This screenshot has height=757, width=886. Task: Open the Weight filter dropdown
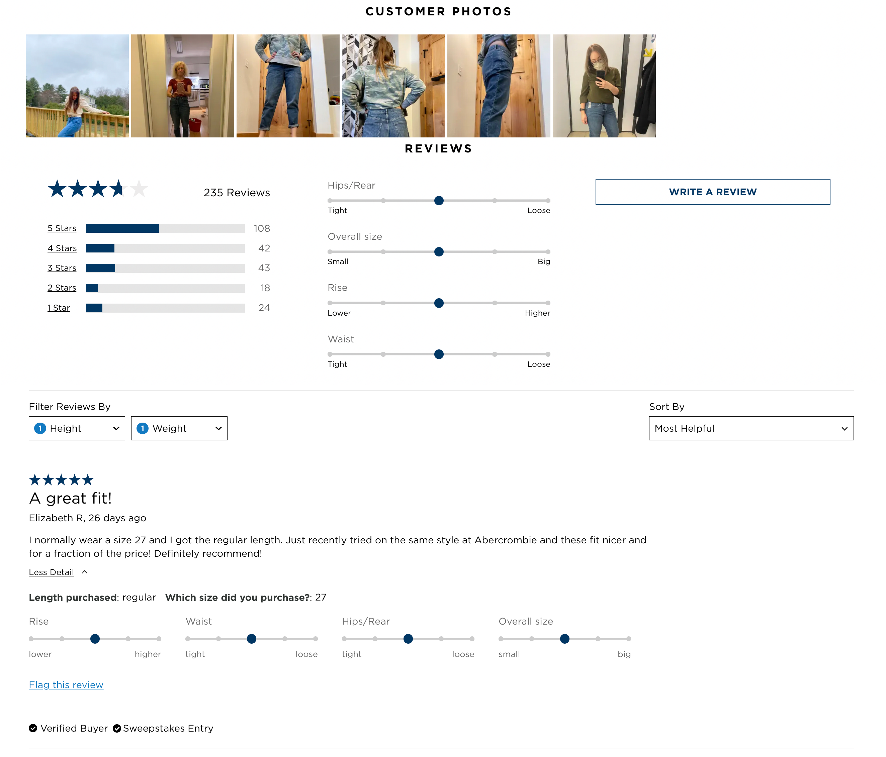click(x=179, y=428)
